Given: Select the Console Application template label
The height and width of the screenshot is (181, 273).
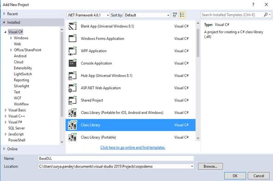Looking at the screenshot, I should click(96, 63).
